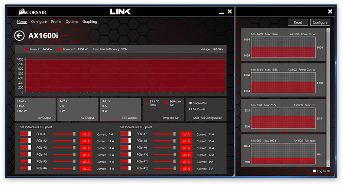Select the 12V Output panel
Image resolution: width=343 pixels, height=185 pixels.
(35, 109)
